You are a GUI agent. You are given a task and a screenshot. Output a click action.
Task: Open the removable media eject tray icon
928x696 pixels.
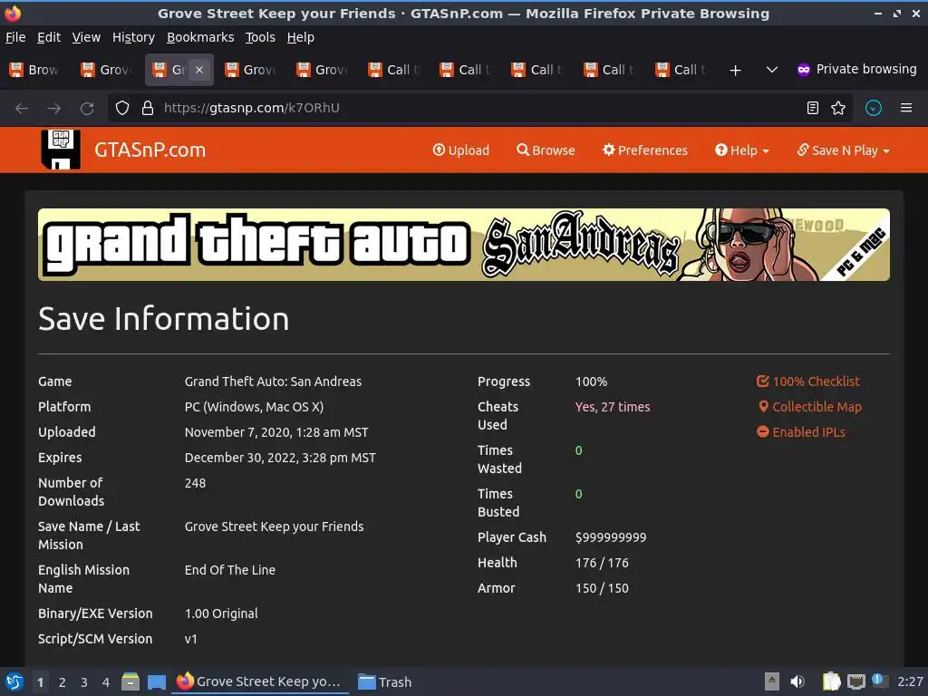click(772, 681)
